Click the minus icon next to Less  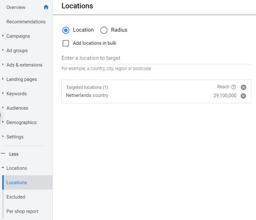pos(3,154)
